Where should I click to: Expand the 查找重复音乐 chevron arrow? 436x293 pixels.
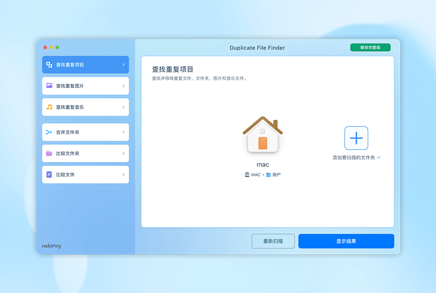coord(123,107)
